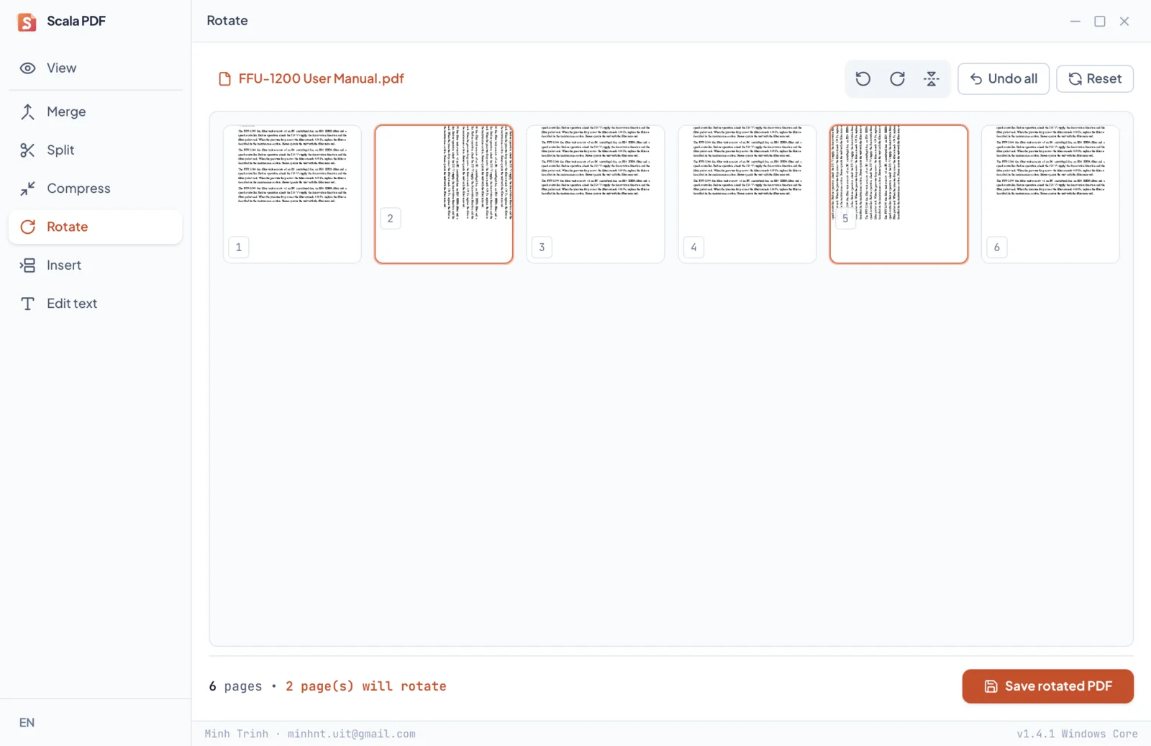Screen dimensions: 1151x746
Task: Select rotated page 5 thumbnail
Action: [x=898, y=194]
